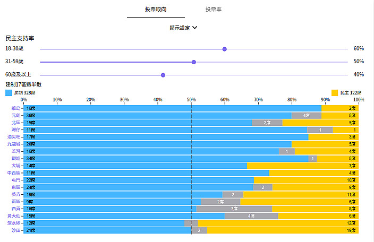Open the 油尖旺 district link
Image resolution: width=374 pixels, height=242 pixels.
(x=14, y=137)
